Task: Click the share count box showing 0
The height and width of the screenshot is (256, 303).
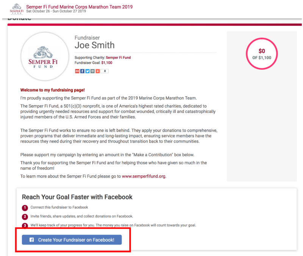Action: pos(105,71)
